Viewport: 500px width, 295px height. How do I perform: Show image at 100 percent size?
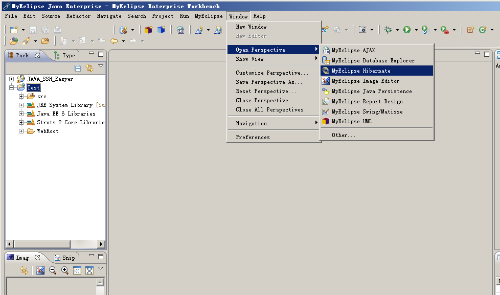point(77,270)
